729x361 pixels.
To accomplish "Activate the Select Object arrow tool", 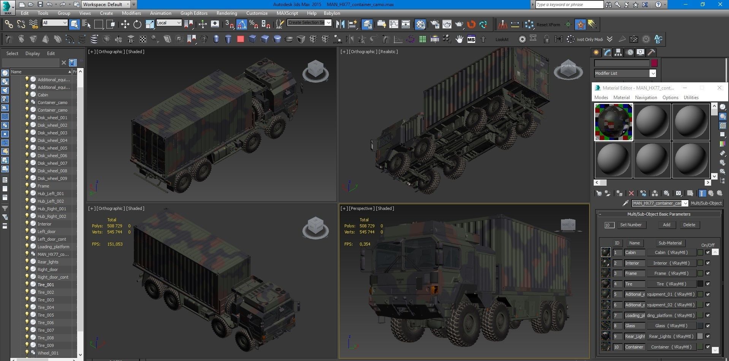I will click(74, 24).
